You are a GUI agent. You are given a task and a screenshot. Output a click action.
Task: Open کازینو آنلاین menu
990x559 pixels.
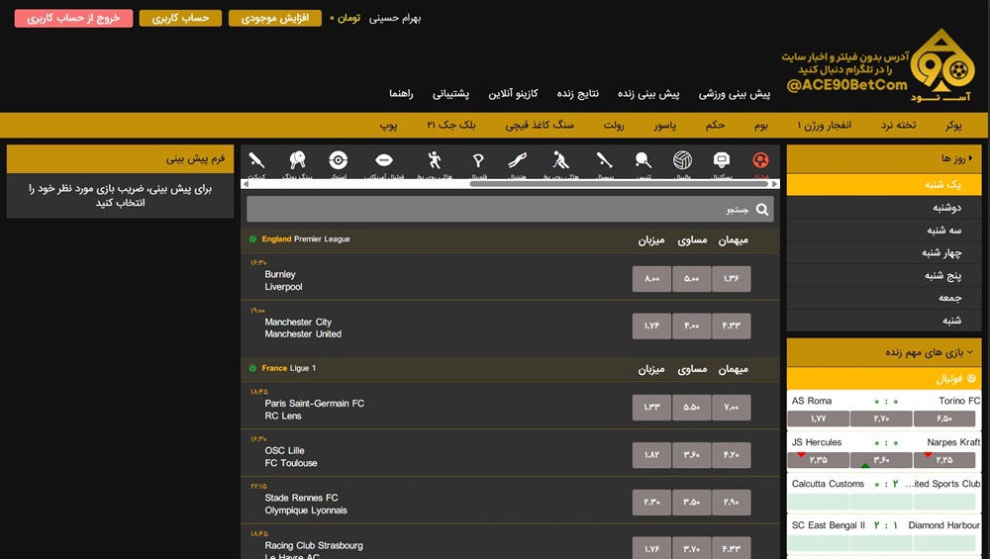point(513,94)
